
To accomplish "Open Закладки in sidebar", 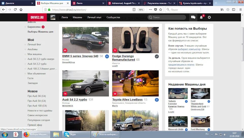I will (x=33, y=83).
